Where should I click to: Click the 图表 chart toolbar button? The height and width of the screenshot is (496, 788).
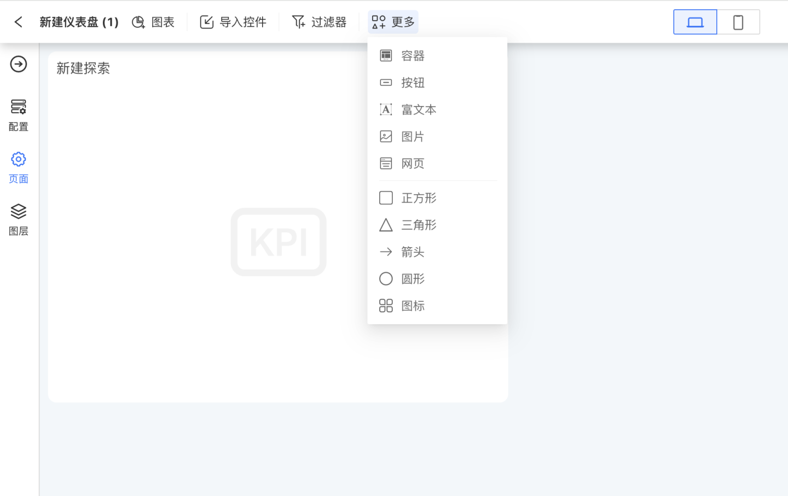point(154,22)
